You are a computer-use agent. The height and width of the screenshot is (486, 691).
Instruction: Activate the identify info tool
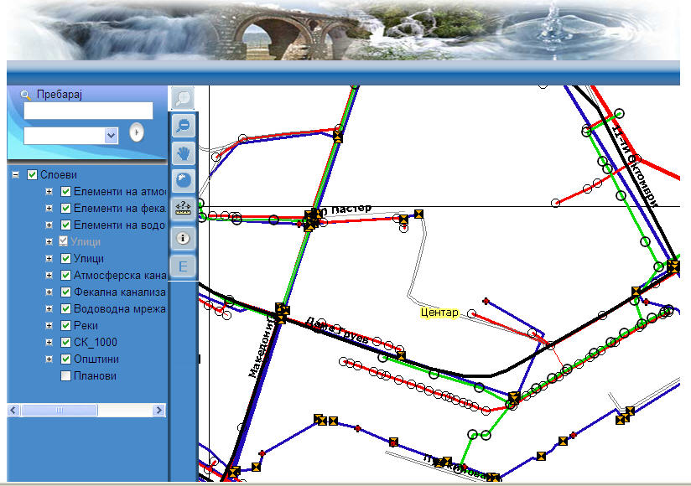click(184, 238)
